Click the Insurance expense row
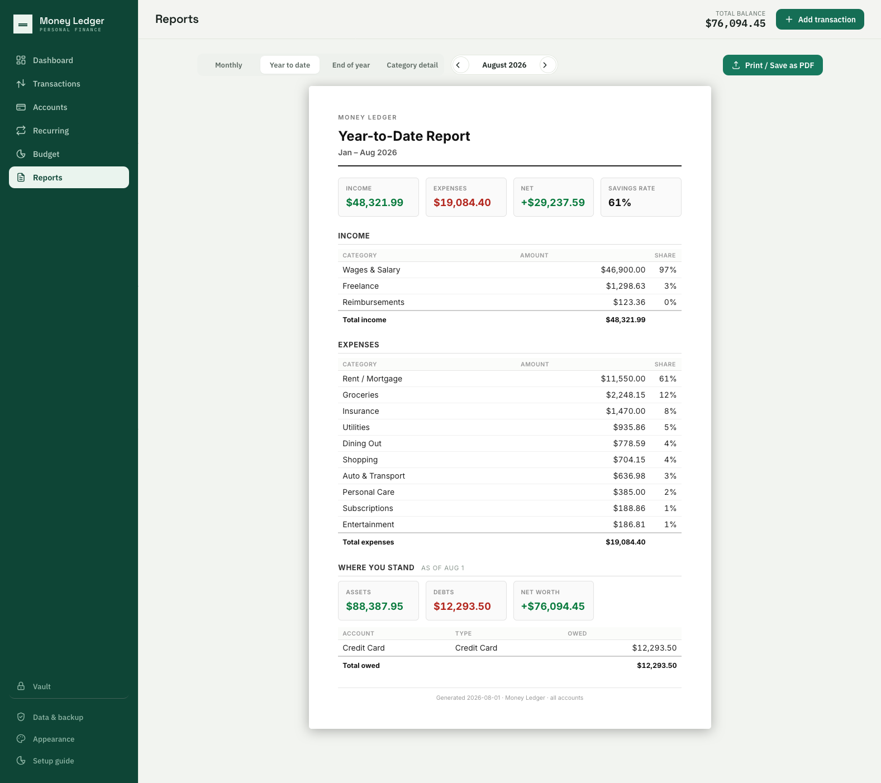The width and height of the screenshot is (881, 783). 509,411
